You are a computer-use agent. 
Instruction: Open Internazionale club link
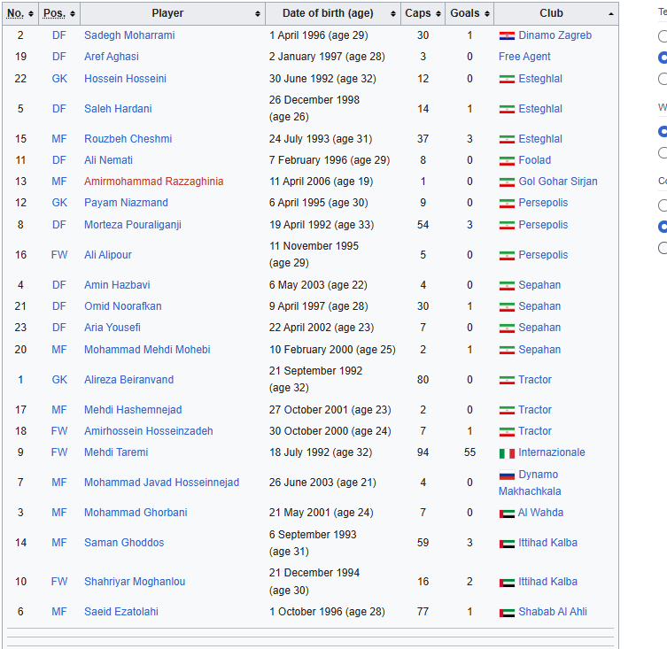pyautogui.click(x=552, y=452)
